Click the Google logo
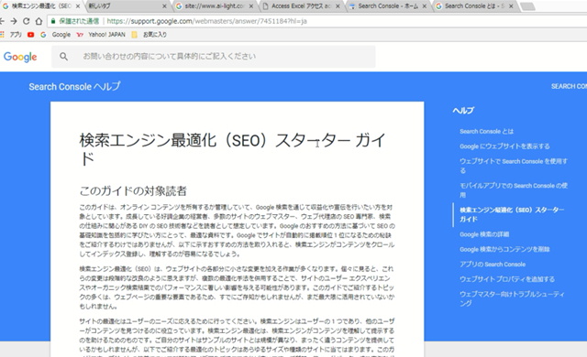587x357 pixels. click(x=20, y=57)
